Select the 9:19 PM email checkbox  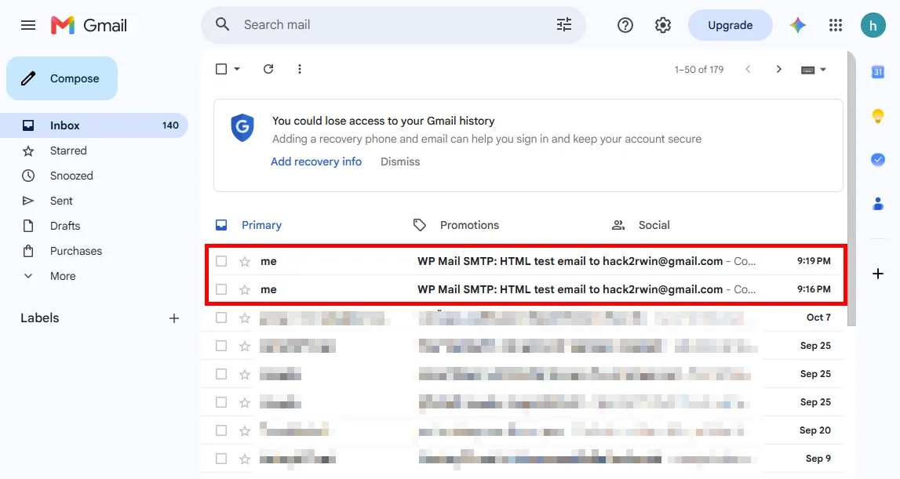tap(221, 261)
